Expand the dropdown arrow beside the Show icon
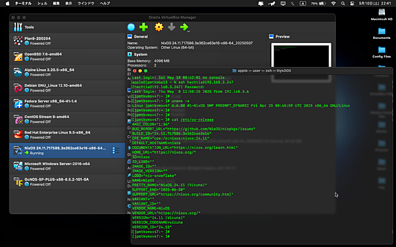396x247 pixels. click(x=189, y=31)
